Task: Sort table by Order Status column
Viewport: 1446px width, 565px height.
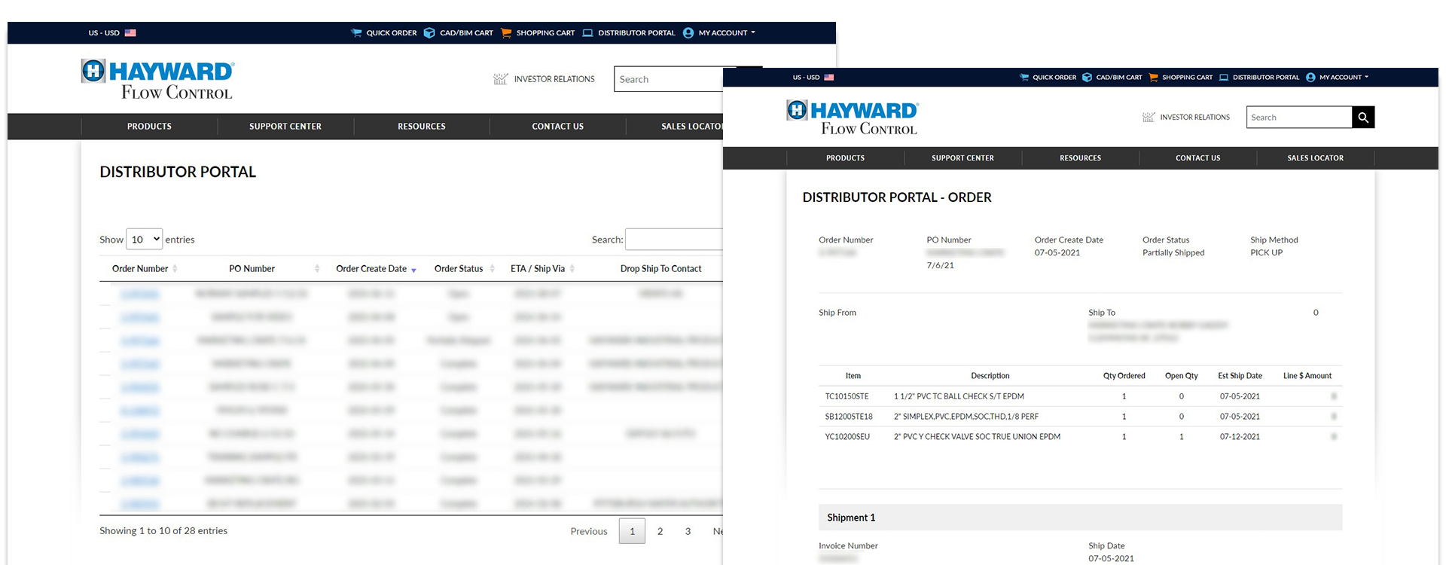Action: [464, 269]
